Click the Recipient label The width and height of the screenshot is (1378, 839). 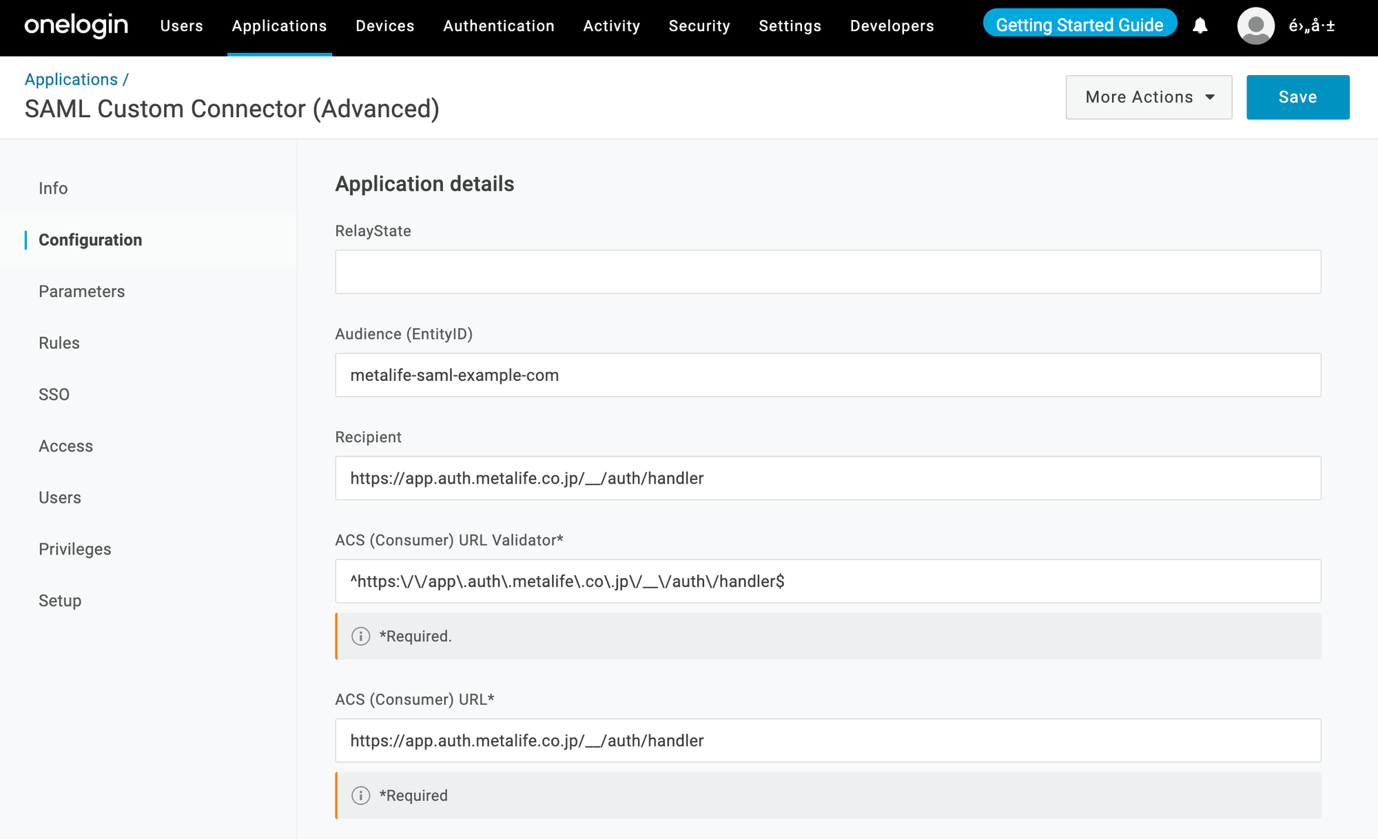click(x=368, y=437)
